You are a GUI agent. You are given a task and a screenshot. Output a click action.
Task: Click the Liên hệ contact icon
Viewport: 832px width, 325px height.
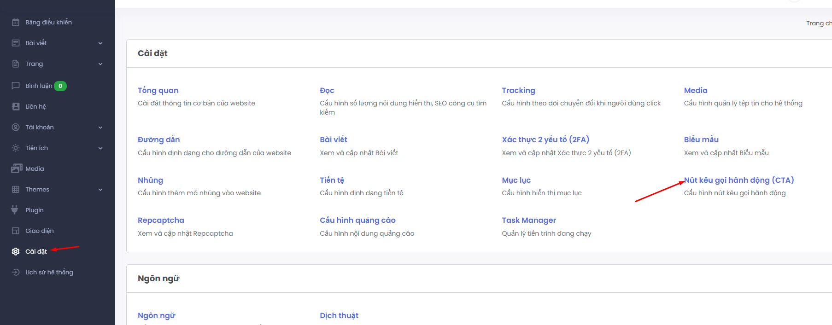[x=16, y=106]
